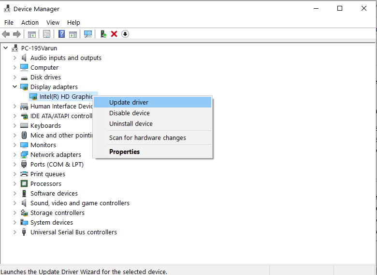
Task: Open the blue Help question-mark icon
Action: (61, 34)
